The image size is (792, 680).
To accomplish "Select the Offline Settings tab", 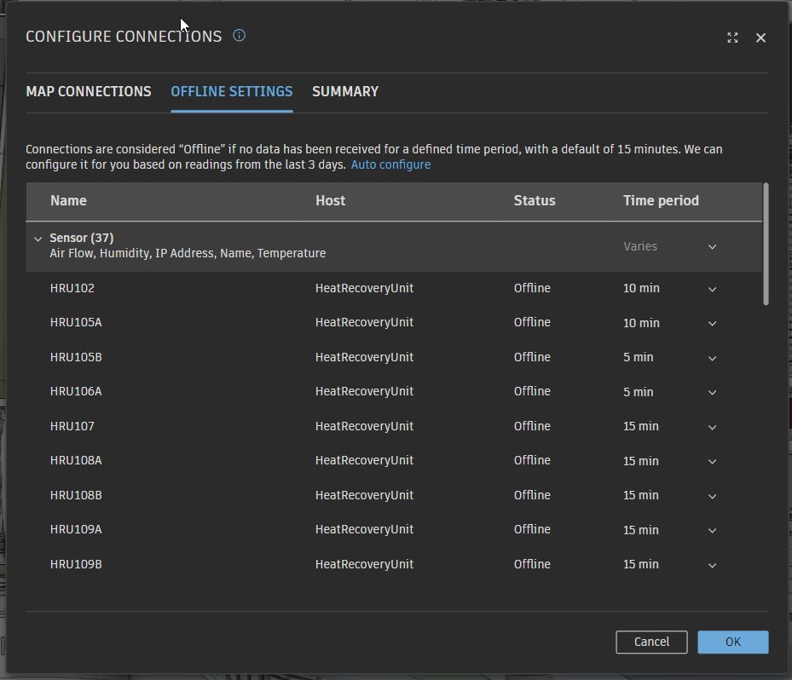I will click(232, 91).
